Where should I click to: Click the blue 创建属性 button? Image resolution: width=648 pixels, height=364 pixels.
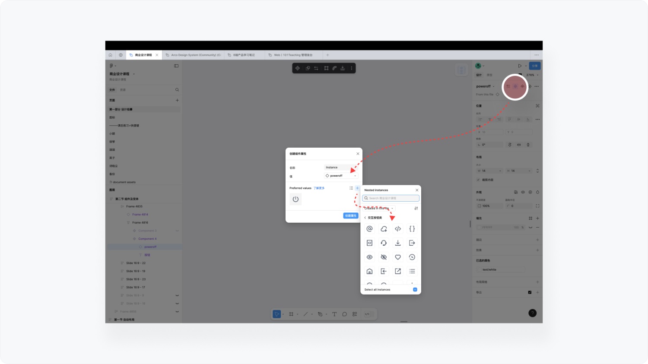pos(350,215)
